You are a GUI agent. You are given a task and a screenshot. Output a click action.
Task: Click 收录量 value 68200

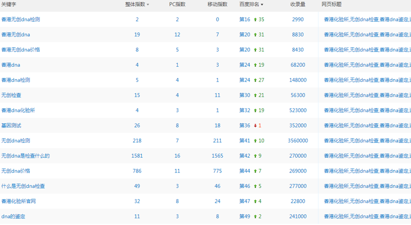(x=298, y=65)
